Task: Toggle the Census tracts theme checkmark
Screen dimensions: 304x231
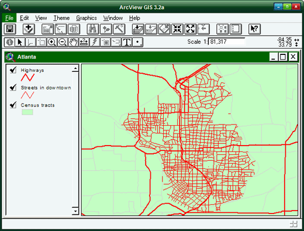Action: pyautogui.click(x=13, y=105)
